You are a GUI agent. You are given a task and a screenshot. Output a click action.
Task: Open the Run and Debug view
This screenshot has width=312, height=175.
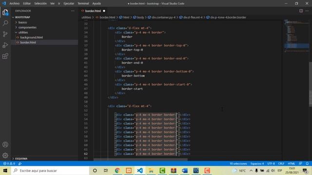point(5,45)
